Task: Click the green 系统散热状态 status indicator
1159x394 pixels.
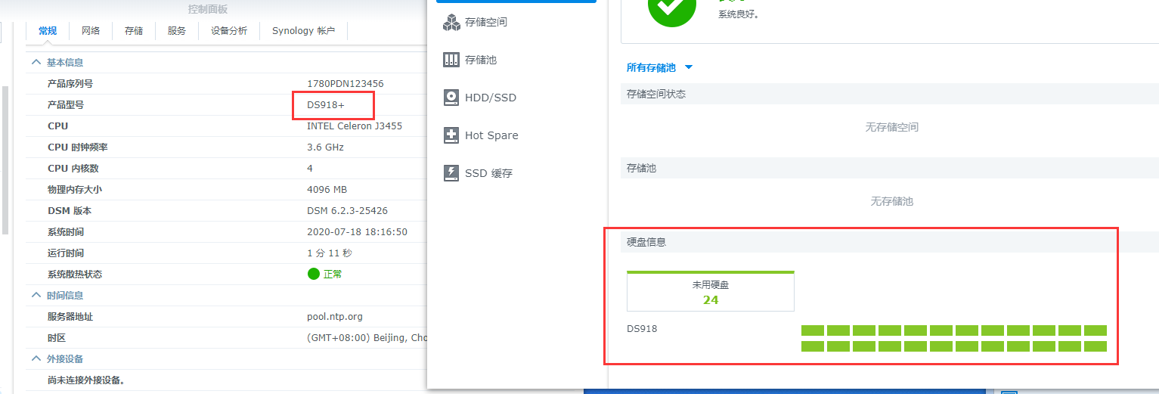Action: click(x=314, y=274)
